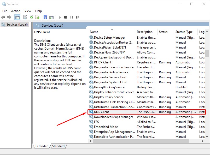Open the View menu
This screenshot has height=155, width=210.
pyautogui.click(x=28, y=11)
